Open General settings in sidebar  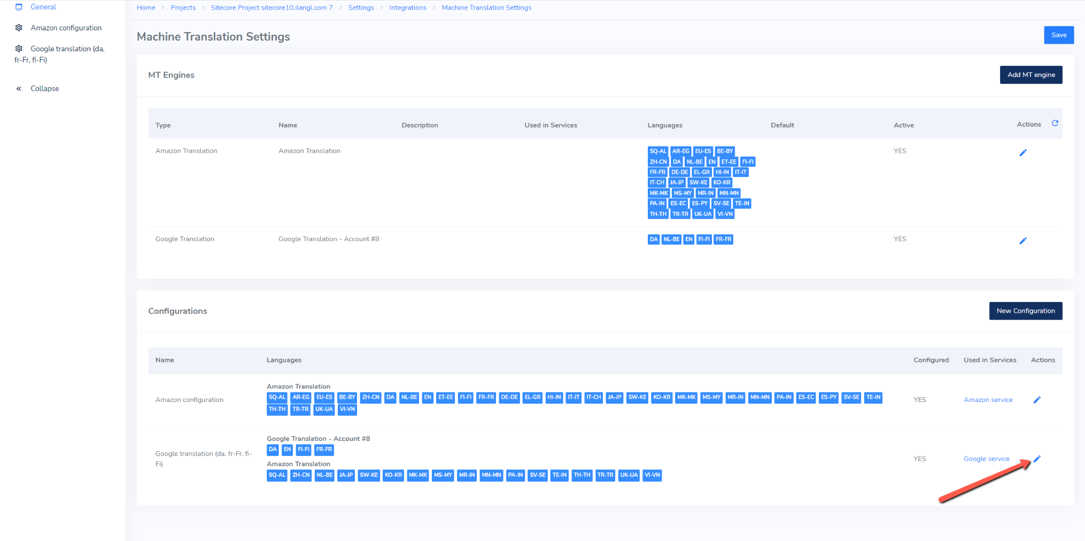(x=43, y=7)
